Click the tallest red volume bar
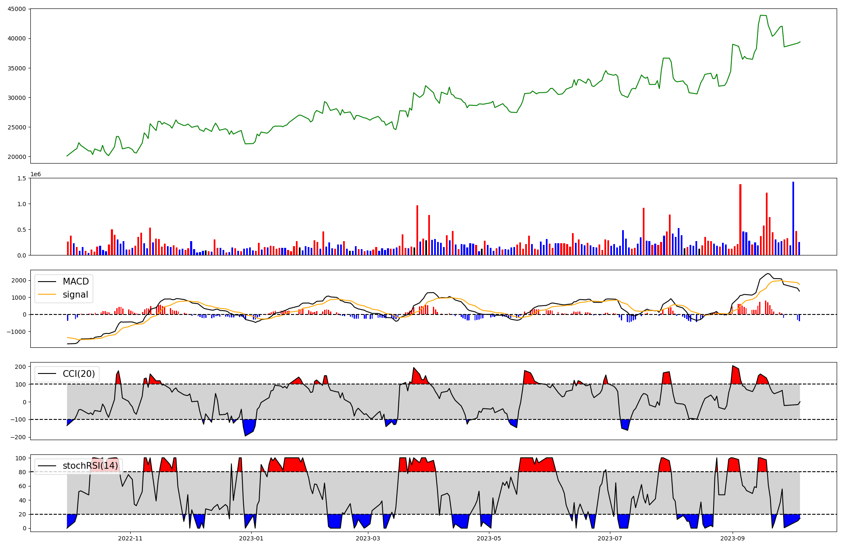 pyautogui.click(x=740, y=219)
